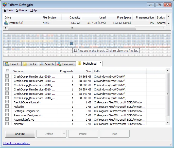The width and height of the screenshot is (174, 148).
Task: Check the FaxJobOperations.sln file checkbox
Action: [x=7, y=102]
